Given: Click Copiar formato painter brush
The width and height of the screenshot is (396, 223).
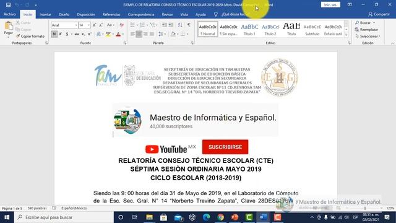Looking at the screenshot, I should click(30, 36).
